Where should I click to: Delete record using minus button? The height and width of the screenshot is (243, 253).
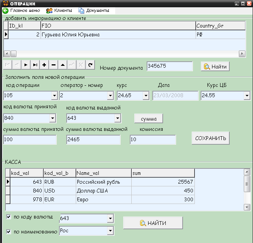[54, 65]
